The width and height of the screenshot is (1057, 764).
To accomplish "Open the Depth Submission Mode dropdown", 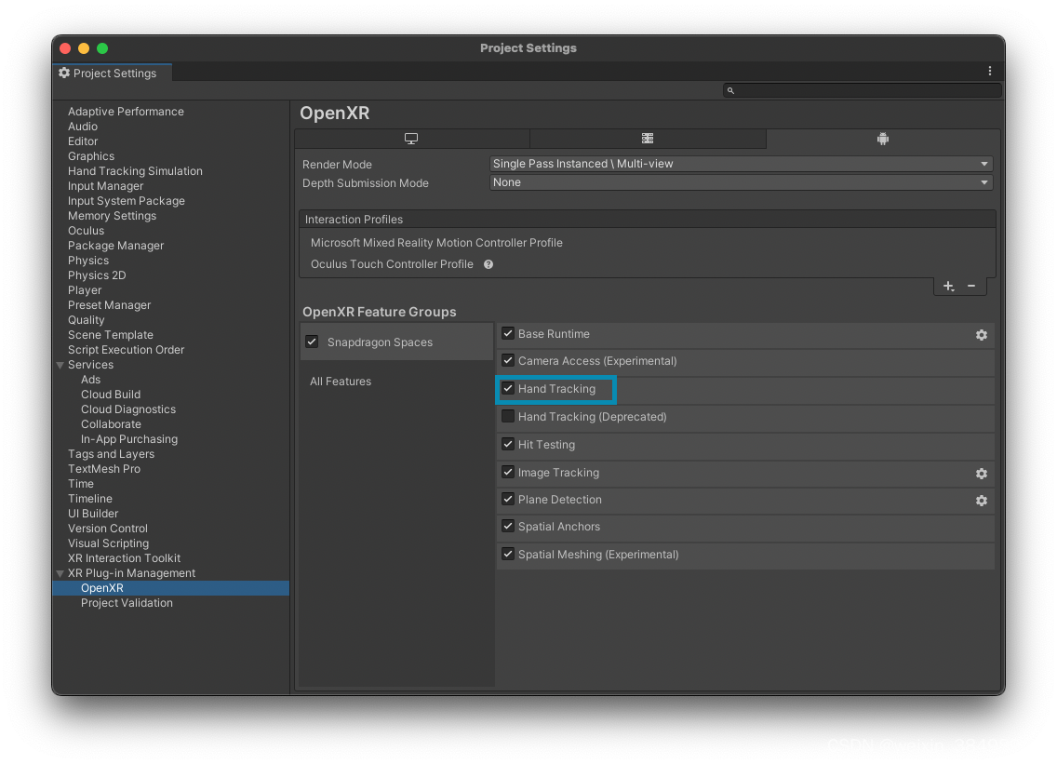I will pos(741,182).
